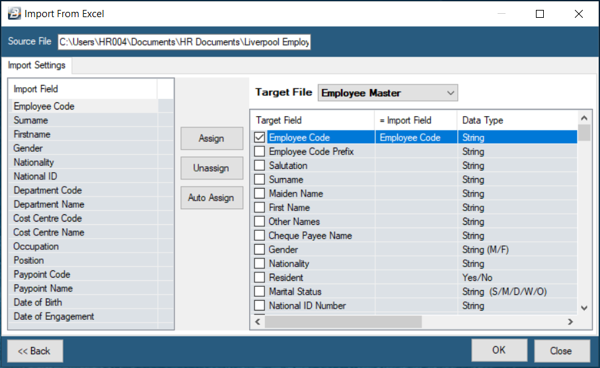This screenshot has width=600, height=368.
Task: Uncheck the Employee Code target checkbox
Action: pyautogui.click(x=260, y=137)
